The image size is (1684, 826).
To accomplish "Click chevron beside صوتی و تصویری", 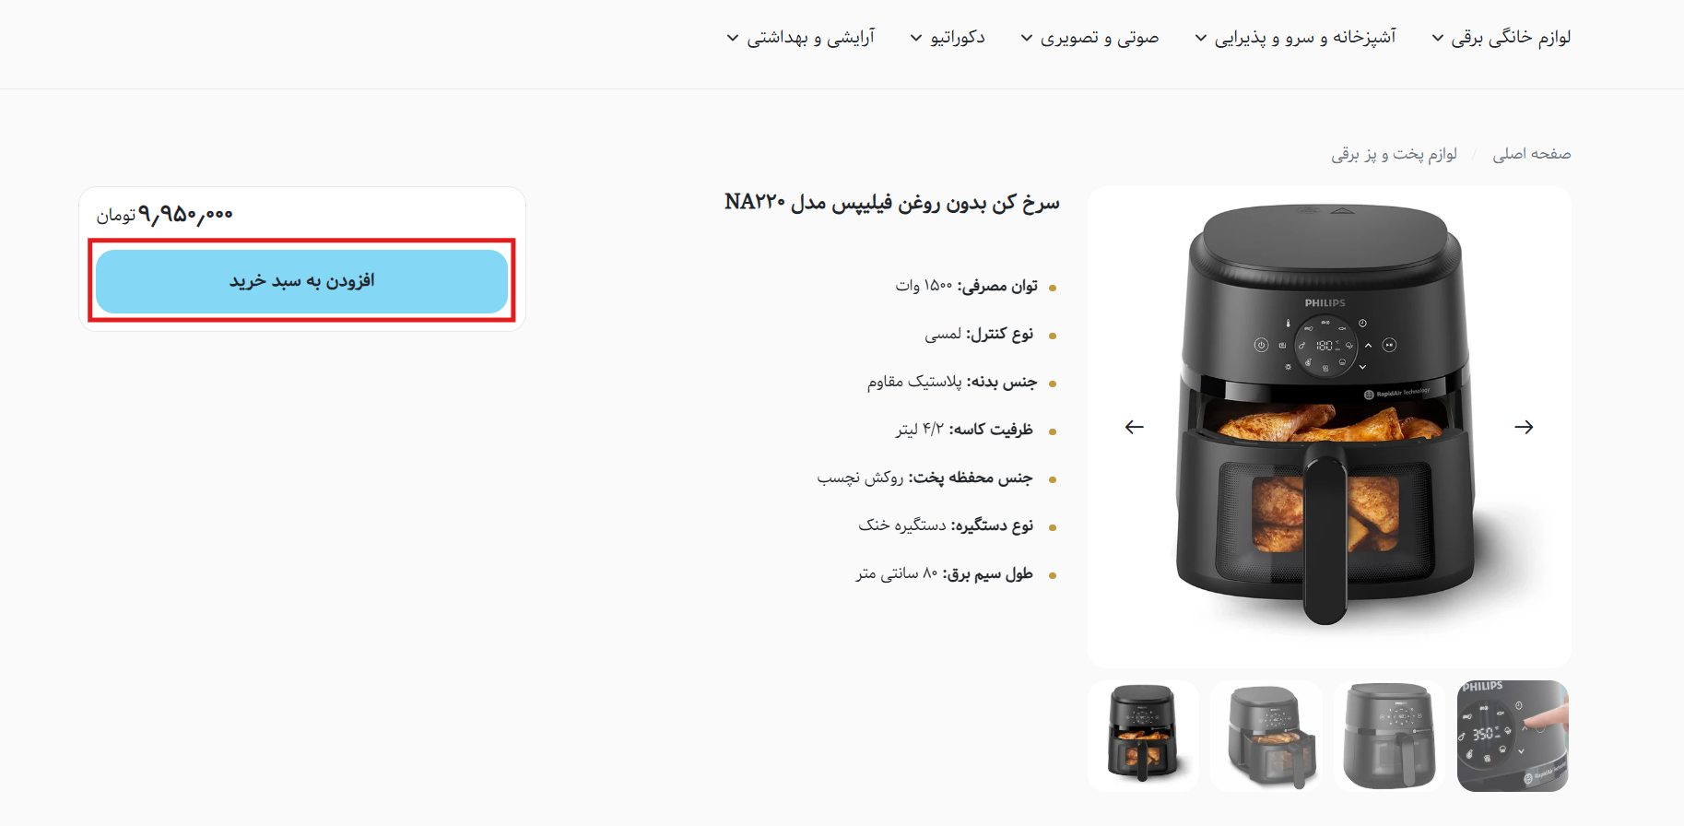I will tap(1027, 38).
